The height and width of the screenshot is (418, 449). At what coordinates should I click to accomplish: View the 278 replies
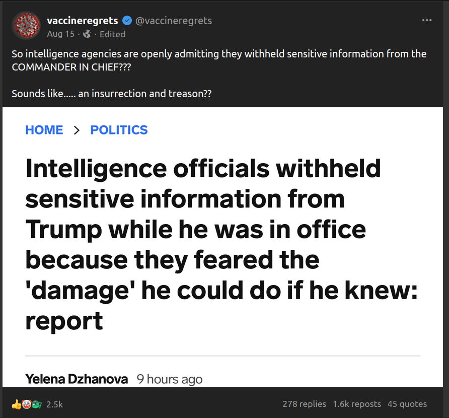coord(304,404)
